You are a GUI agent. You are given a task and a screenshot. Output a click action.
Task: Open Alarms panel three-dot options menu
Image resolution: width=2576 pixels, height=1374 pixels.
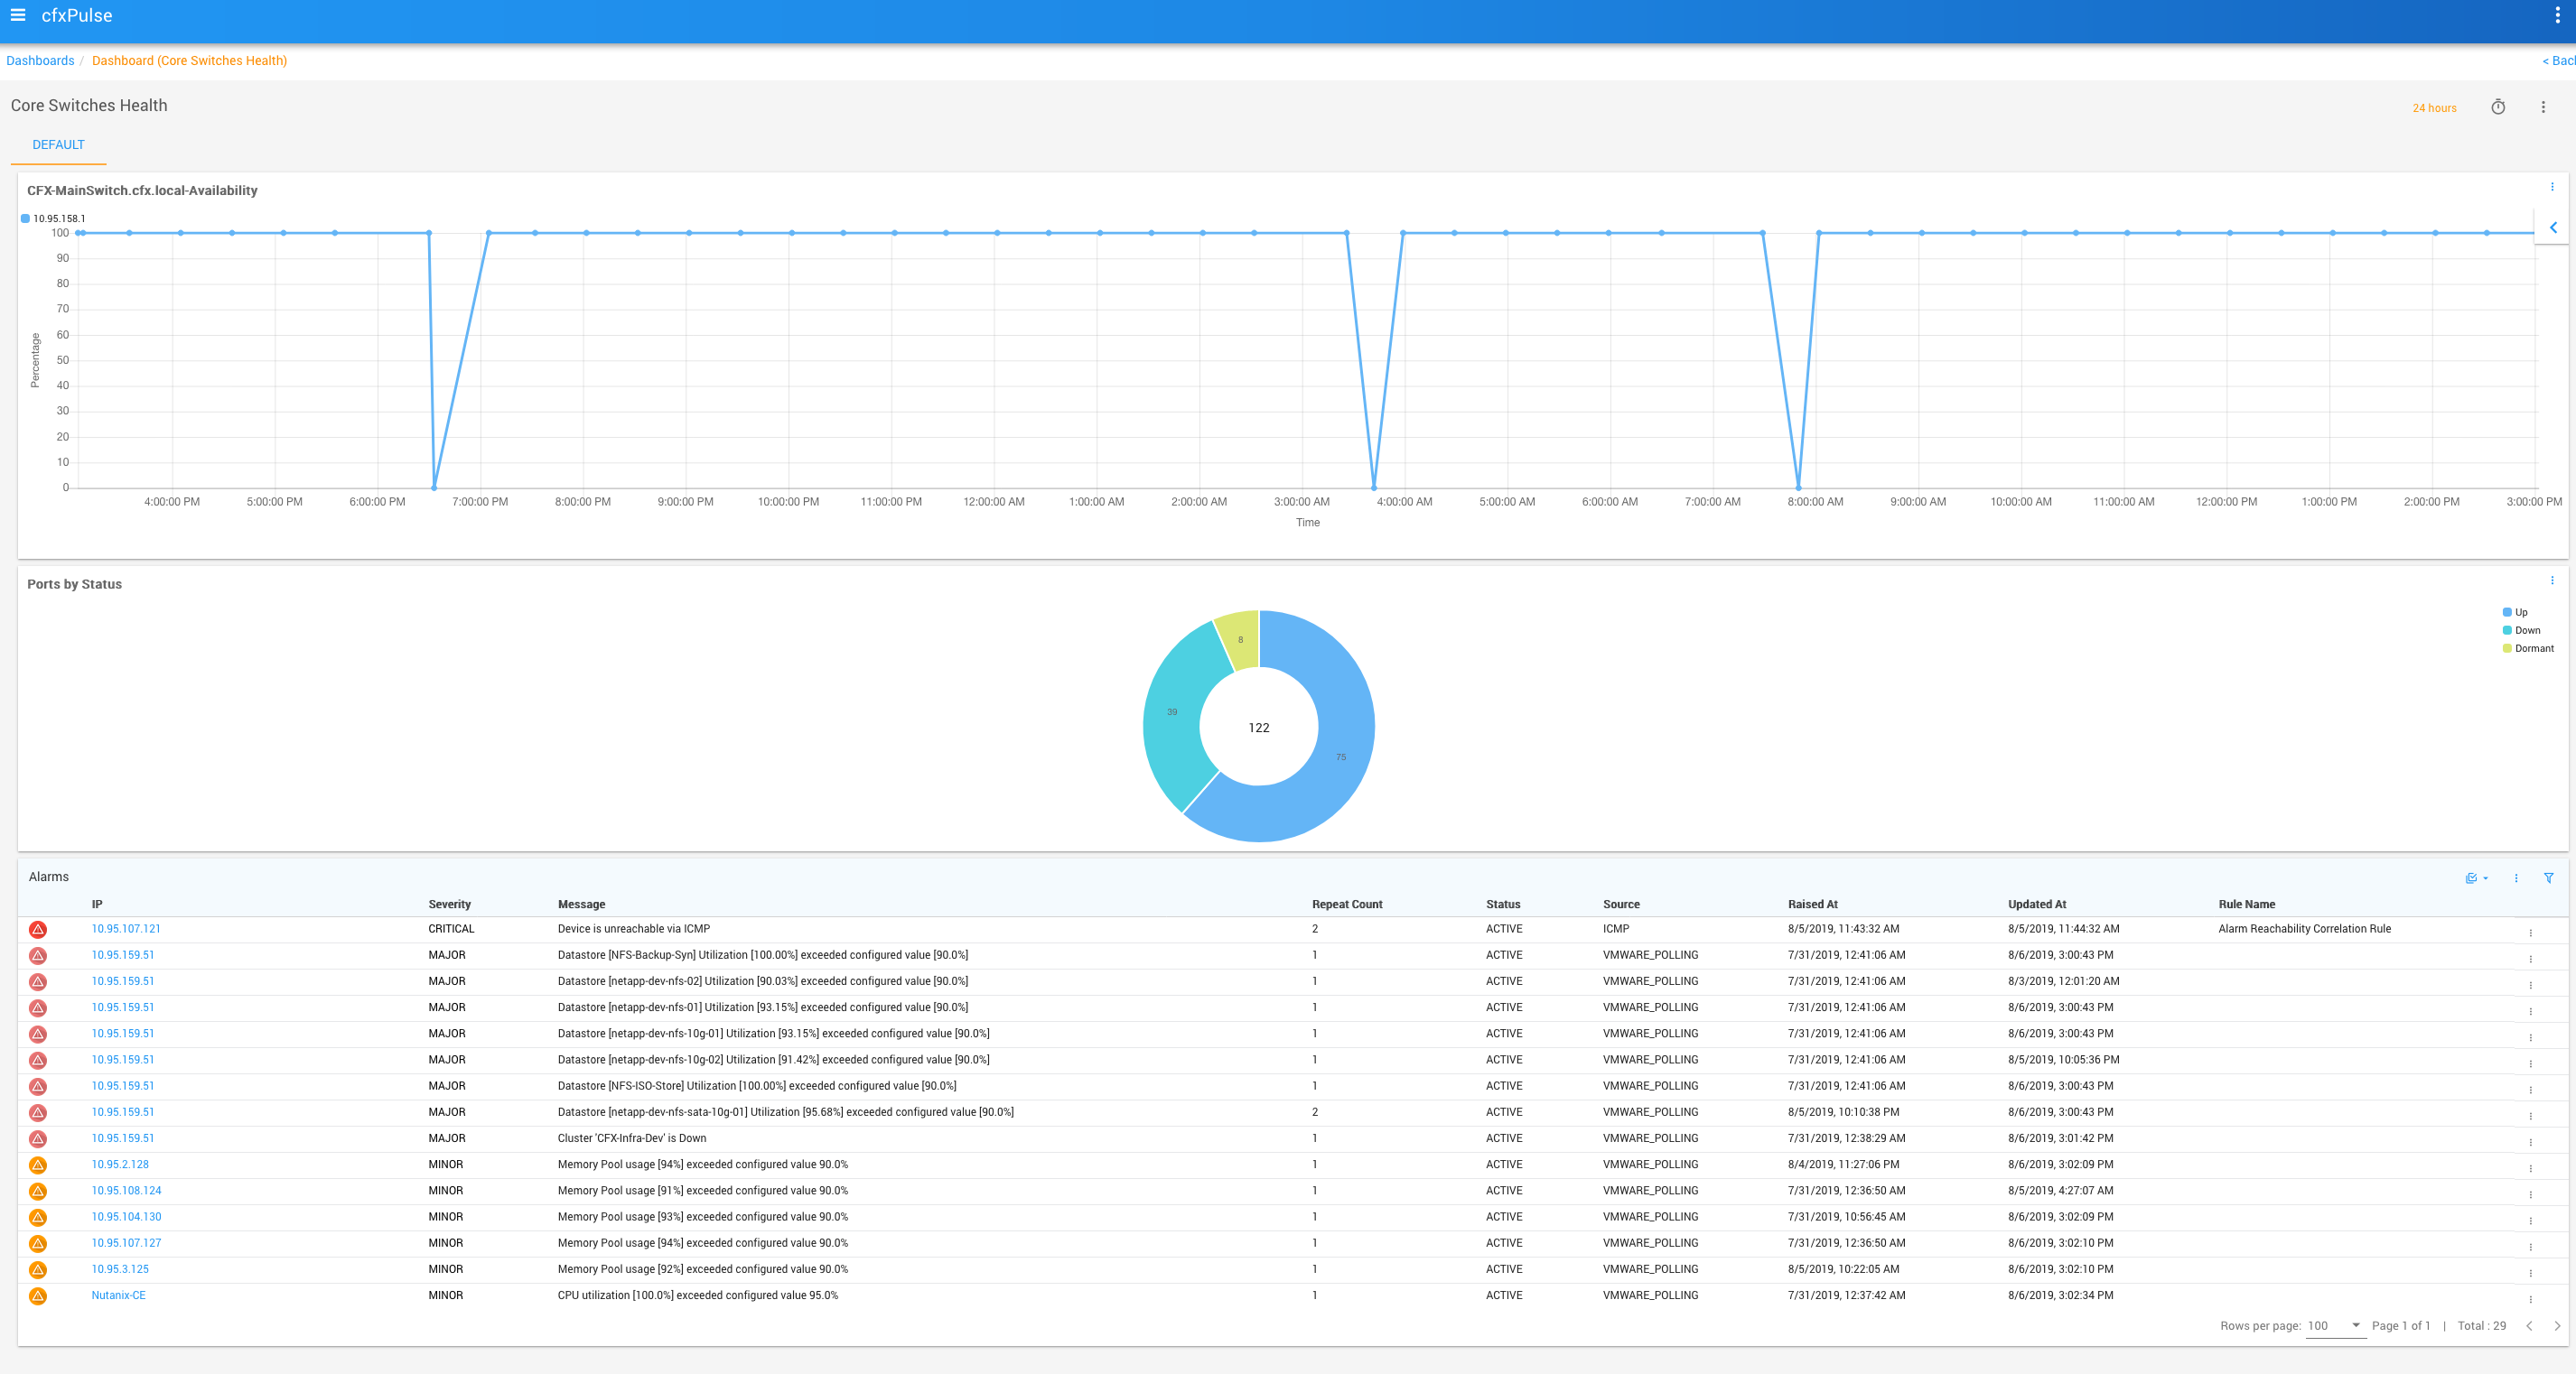tap(2516, 877)
